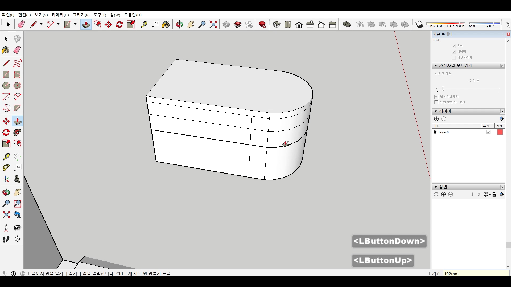Select the Paint Bucket tool in left toolbar
This screenshot has height=287, width=511.
point(6,50)
